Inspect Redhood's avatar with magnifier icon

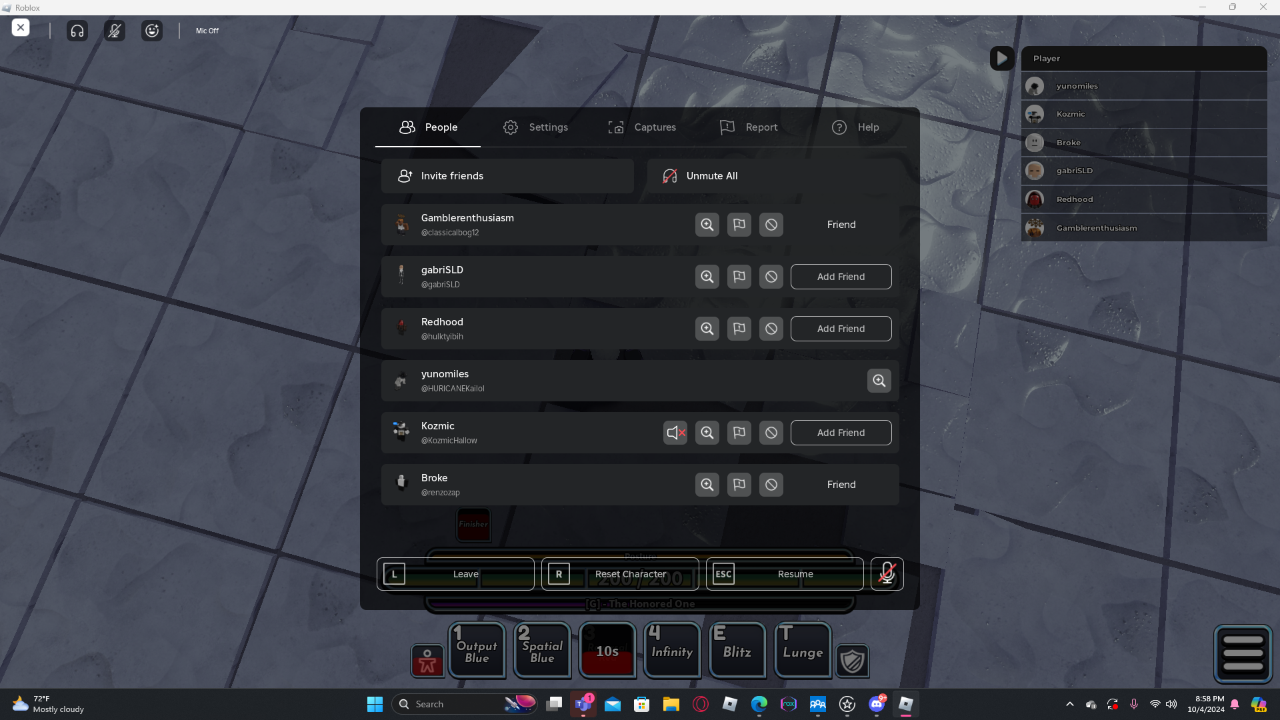(x=707, y=329)
